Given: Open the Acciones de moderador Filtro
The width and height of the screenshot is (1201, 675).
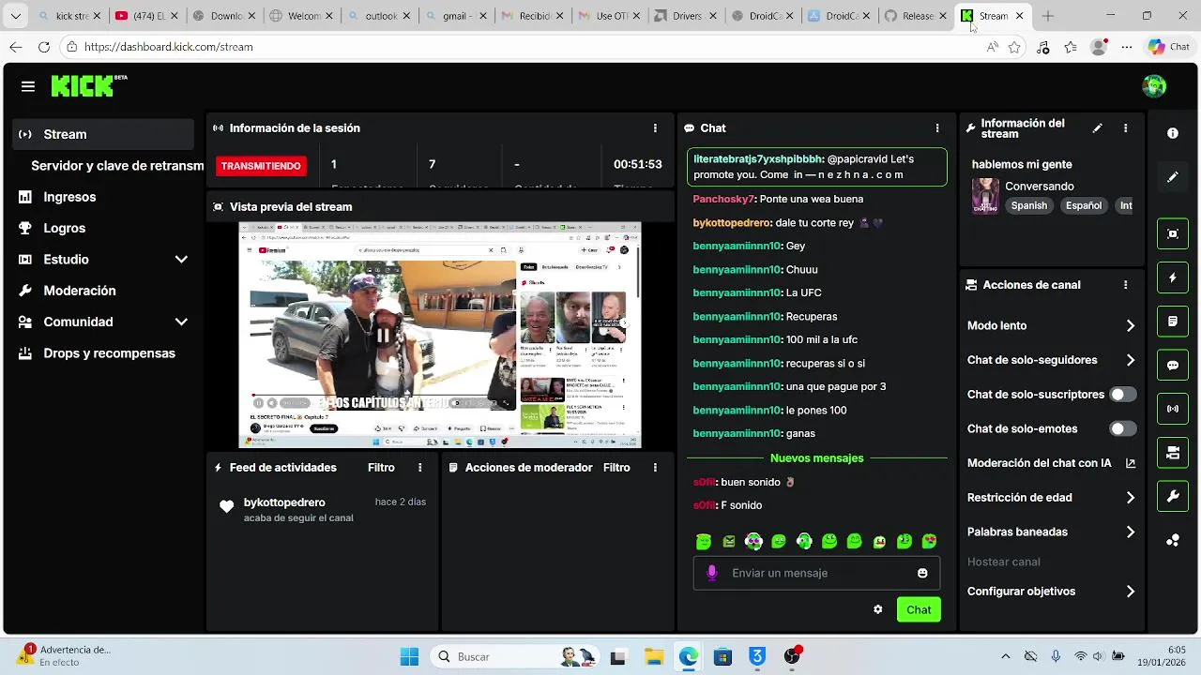Looking at the screenshot, I should [616, 468].
